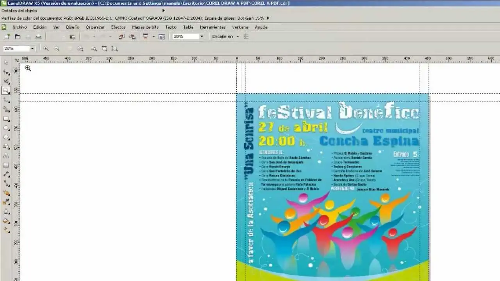Image resolution: width=500 pixels, height=281 pixels.
Task: Select the Polygon tool in the toolbox
Action: (6, 137)
